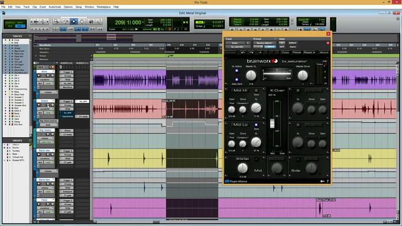
Task: Toggle Grid edit mode
Action: click(x=20, y=26)
